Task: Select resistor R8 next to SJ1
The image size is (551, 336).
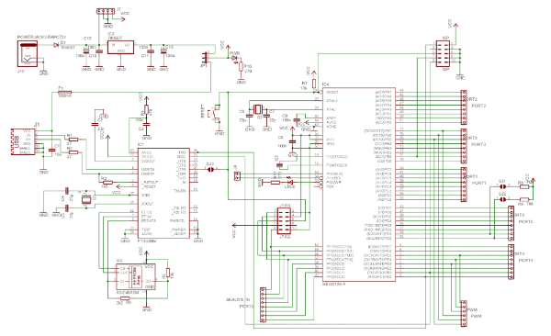Action: click(524, 186)
